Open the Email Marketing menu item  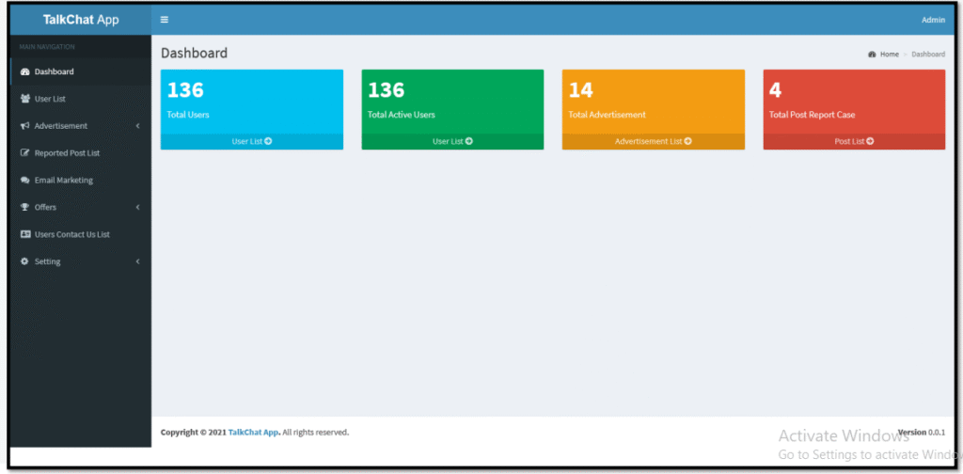[x=63, y=181]
